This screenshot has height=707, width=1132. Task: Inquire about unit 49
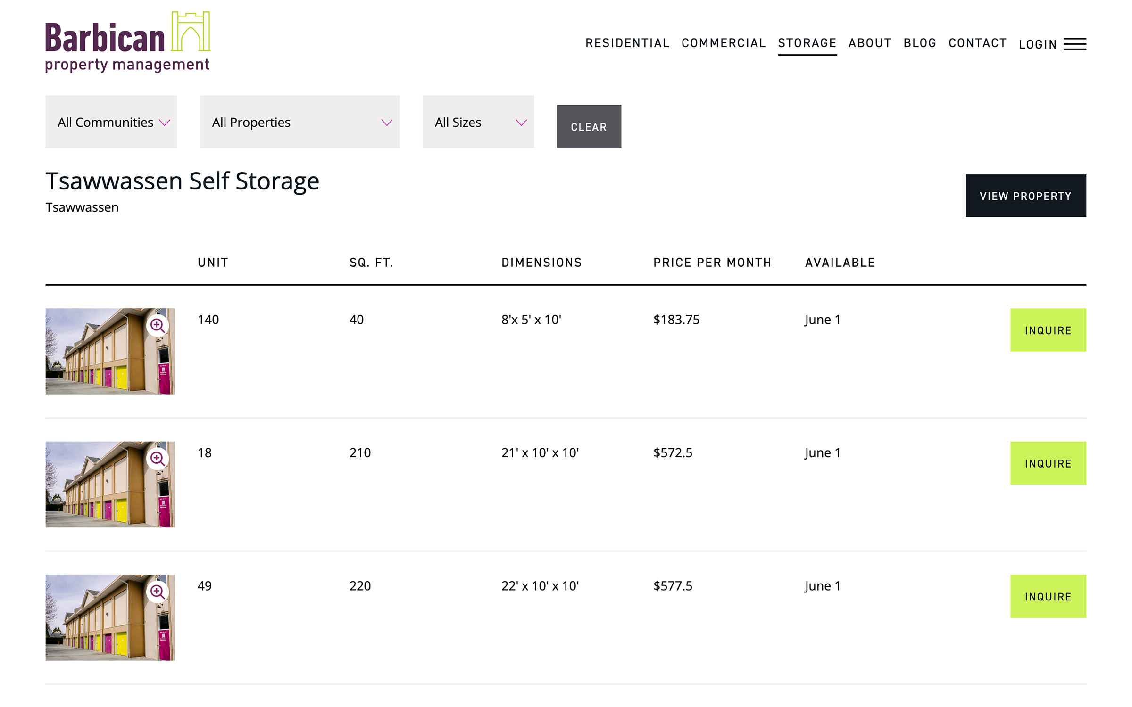point(1048,596)
